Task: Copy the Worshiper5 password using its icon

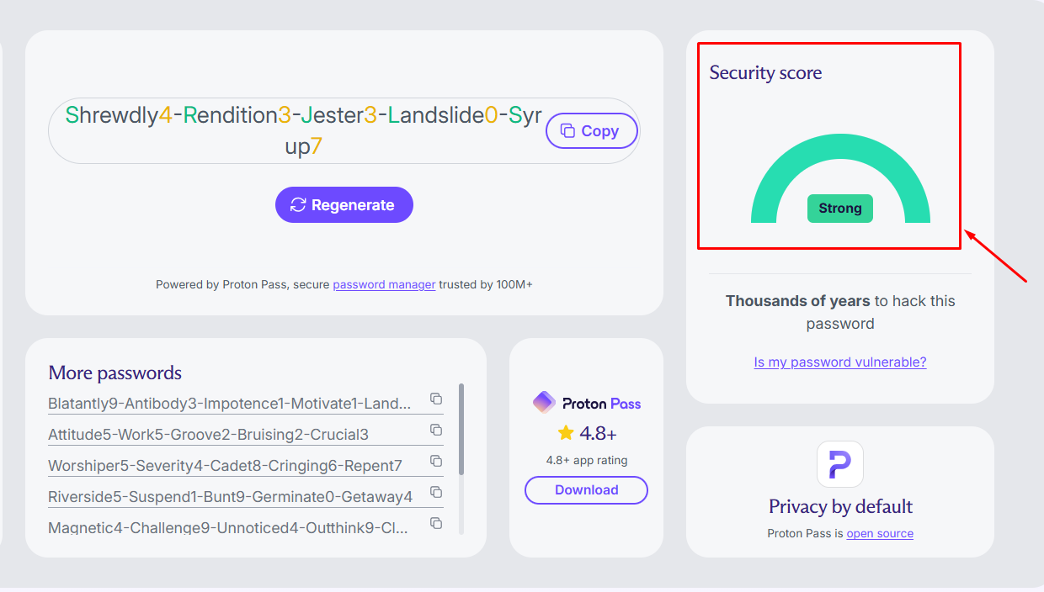Action: point(436,461)
